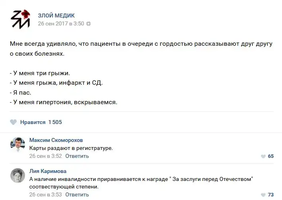
Task: View the 1 505 likes count
Action: (x=55, y=122)
